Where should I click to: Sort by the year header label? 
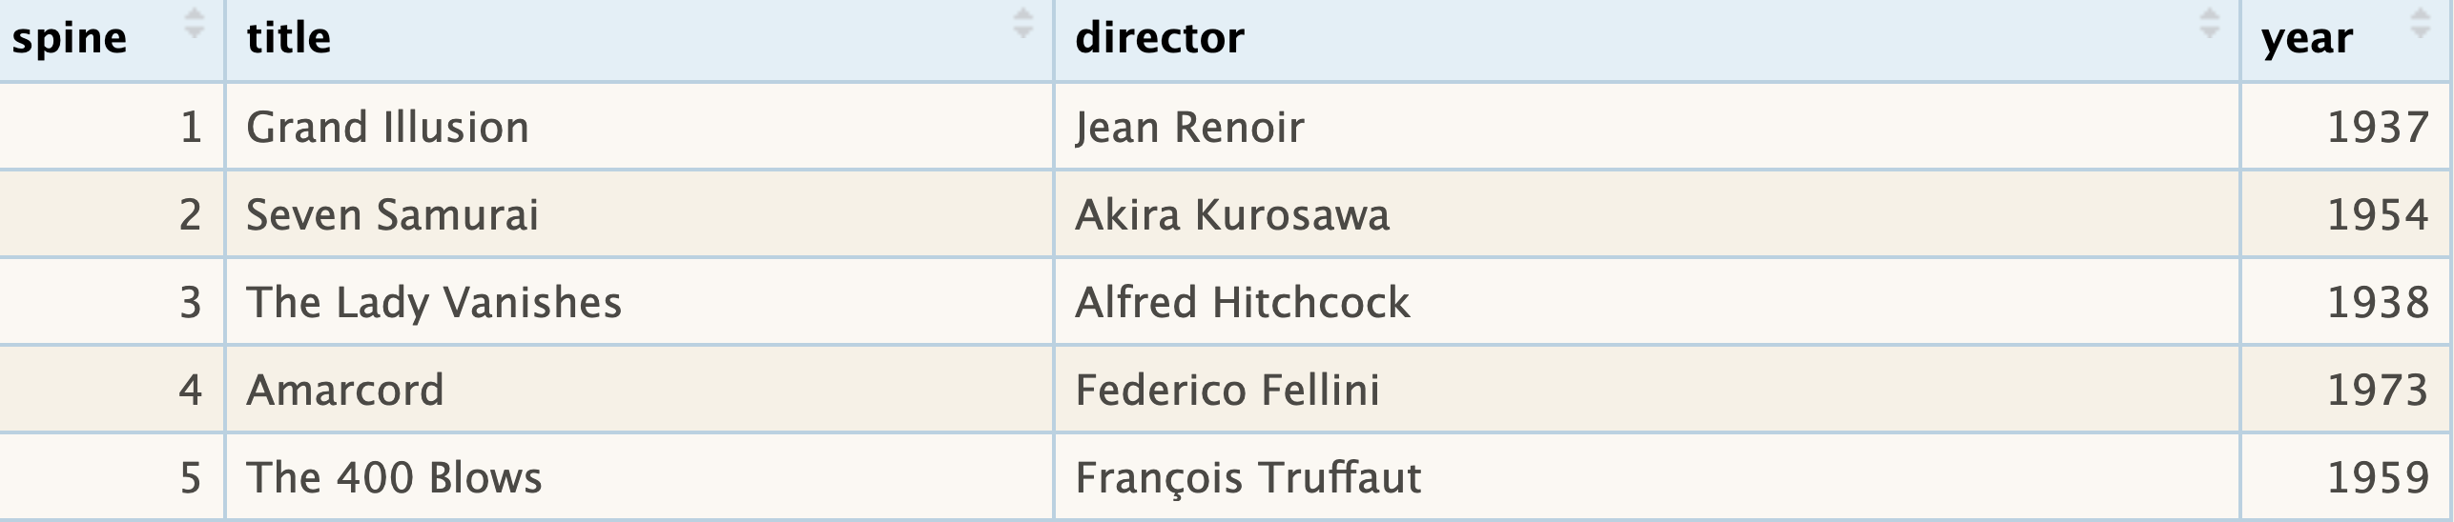pyautogui.click(x=2307, y=39)
